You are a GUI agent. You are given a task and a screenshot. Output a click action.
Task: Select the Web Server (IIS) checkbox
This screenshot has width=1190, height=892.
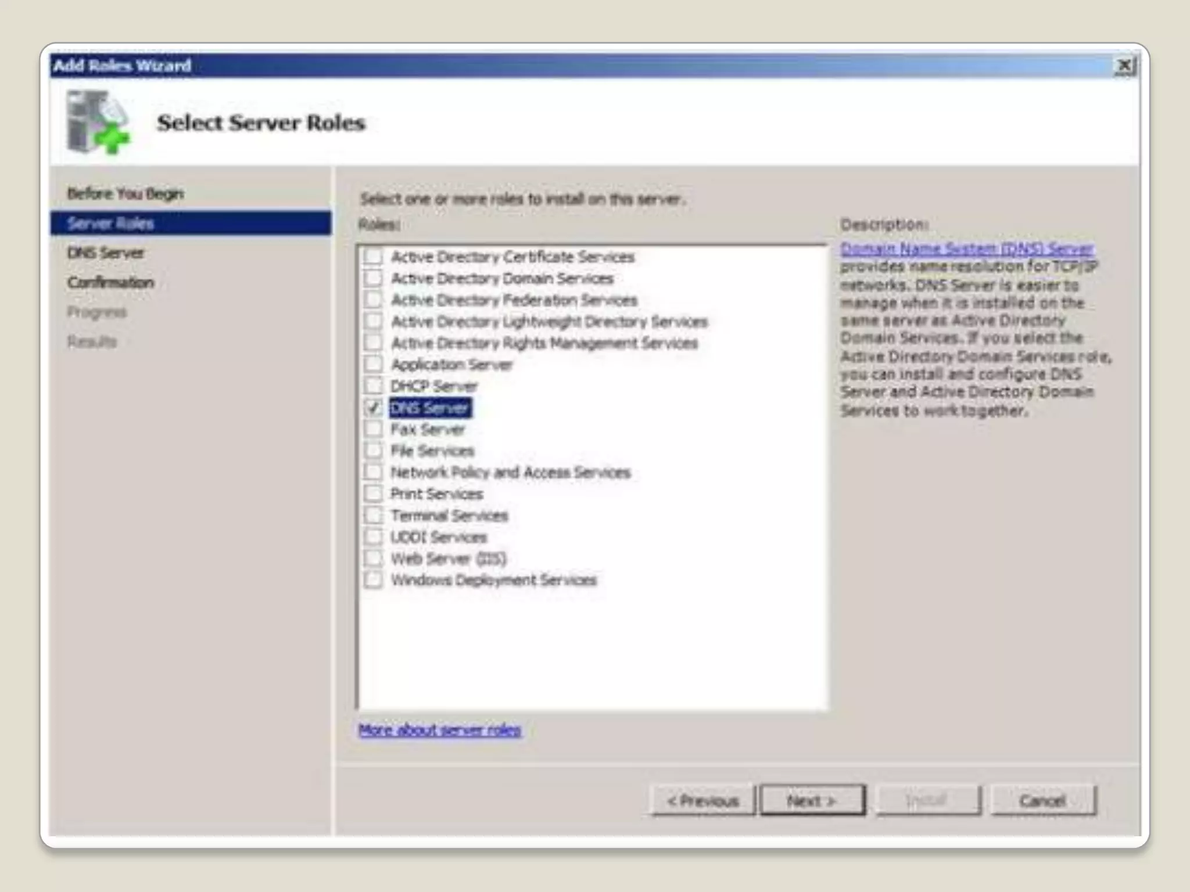[374, 559]
